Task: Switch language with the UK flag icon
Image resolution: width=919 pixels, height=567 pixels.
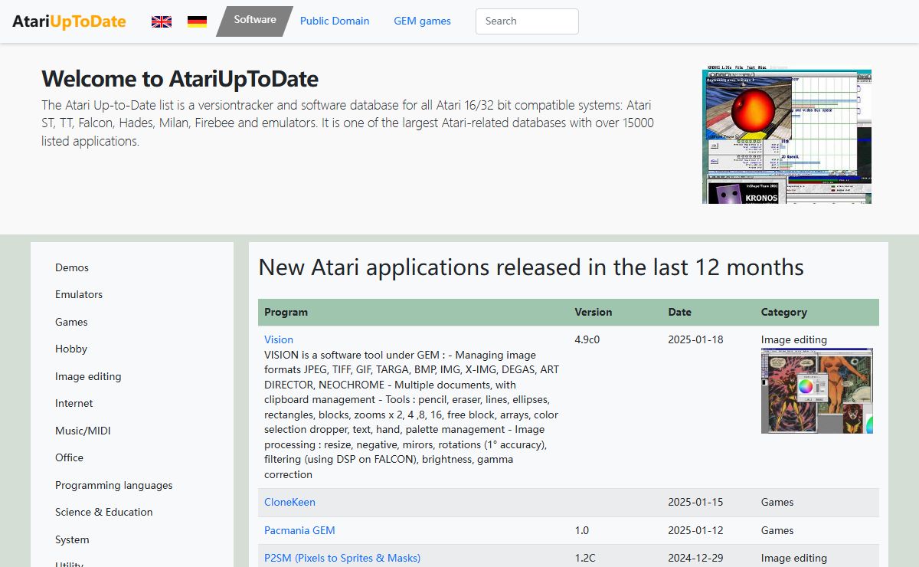Action: click(162, 21)
